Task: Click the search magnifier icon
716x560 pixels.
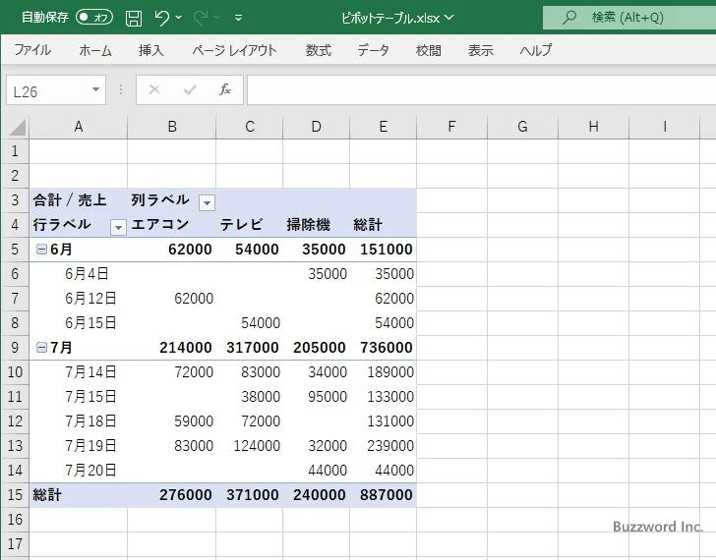Action: point(568,18)
